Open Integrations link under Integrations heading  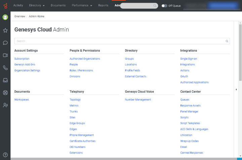188,65
